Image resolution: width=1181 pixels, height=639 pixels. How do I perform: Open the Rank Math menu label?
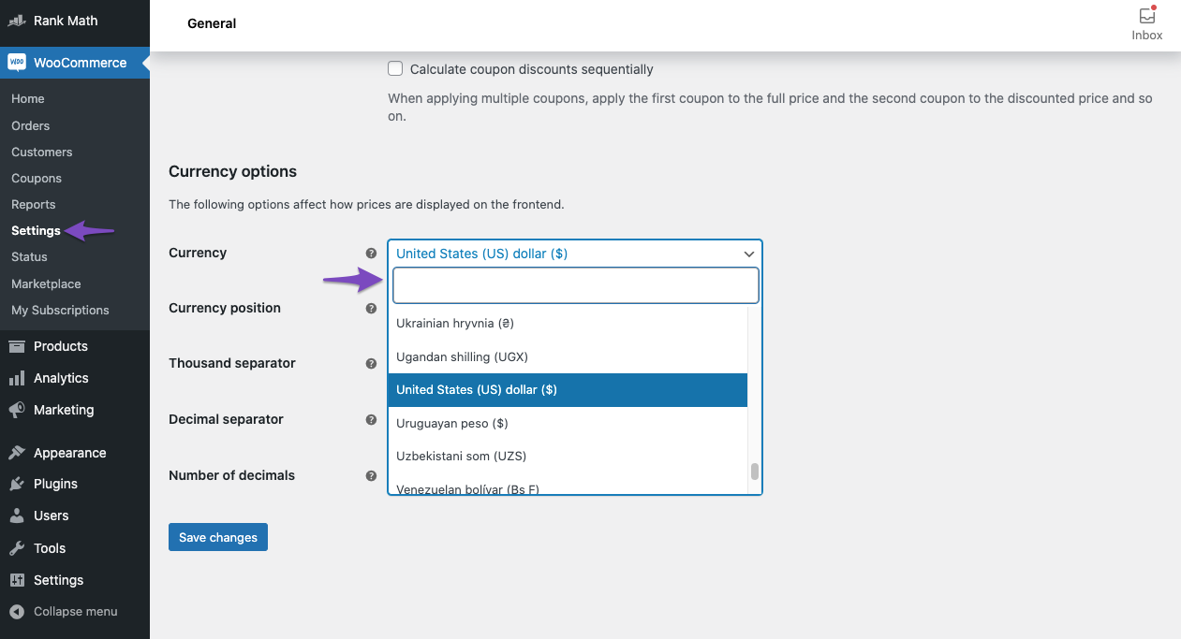click(66, 21)
